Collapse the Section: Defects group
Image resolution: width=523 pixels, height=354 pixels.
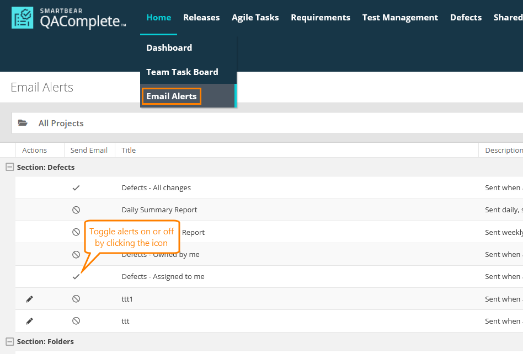click(x=9, y=167)
